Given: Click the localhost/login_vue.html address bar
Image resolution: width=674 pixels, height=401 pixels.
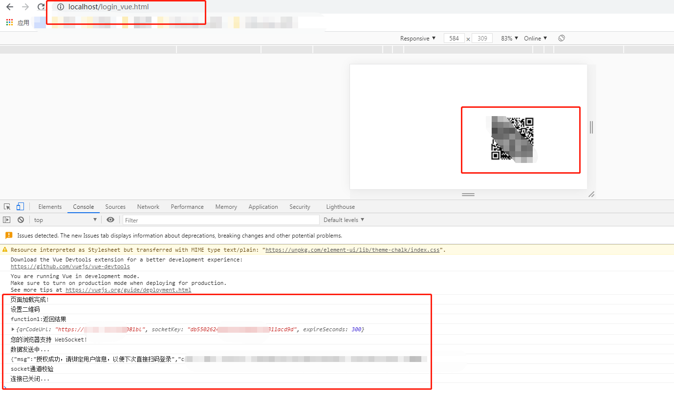Looking at the screenshot, I should [109, 7].
